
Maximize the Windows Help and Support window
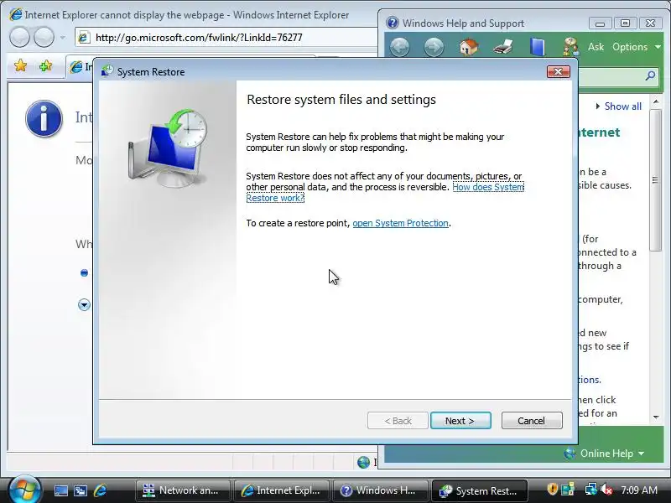[x=625, y=23]
